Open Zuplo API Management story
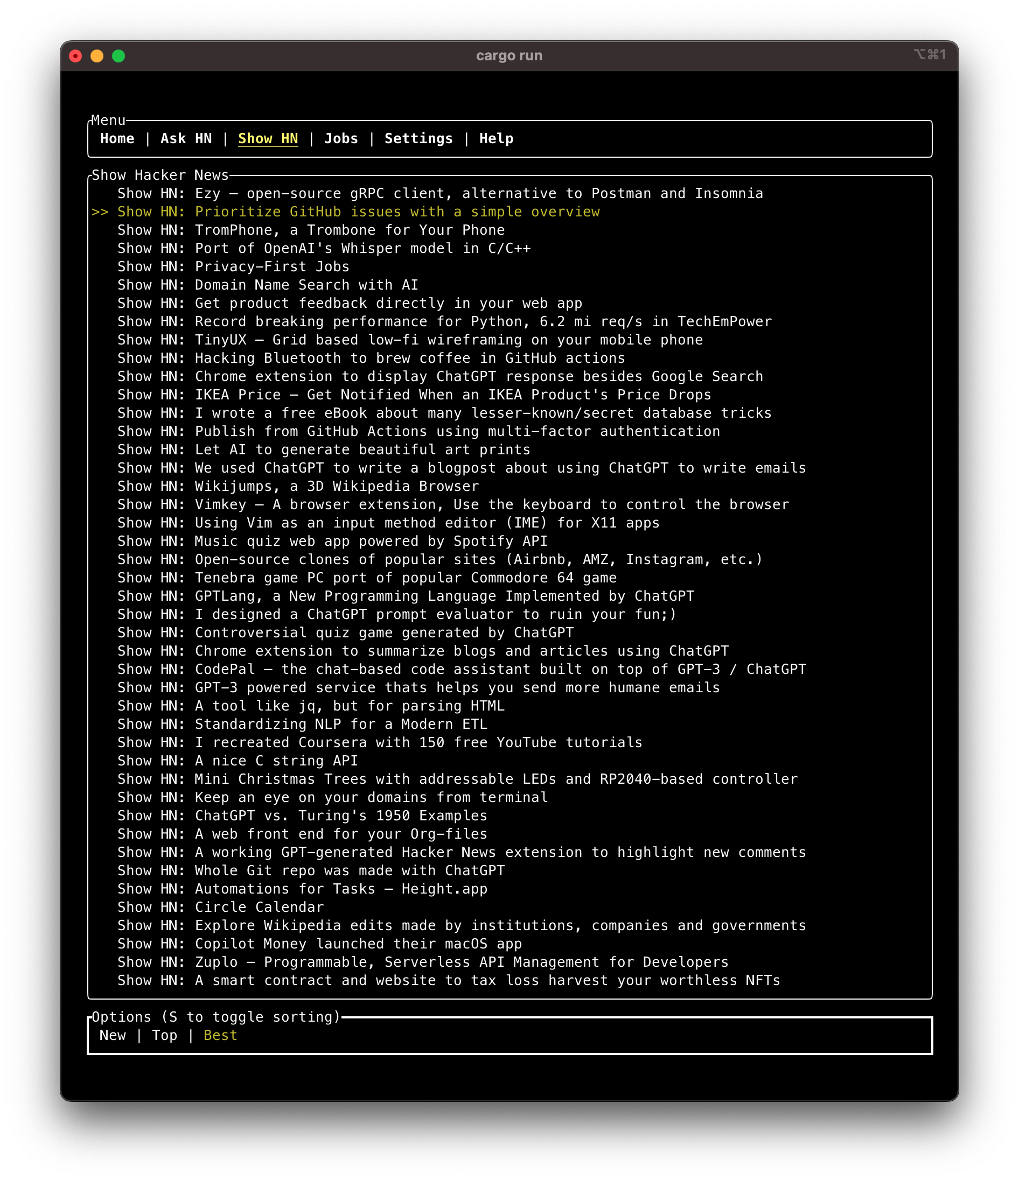Viewport: 1019px width, 1181px height. point(423,962)
